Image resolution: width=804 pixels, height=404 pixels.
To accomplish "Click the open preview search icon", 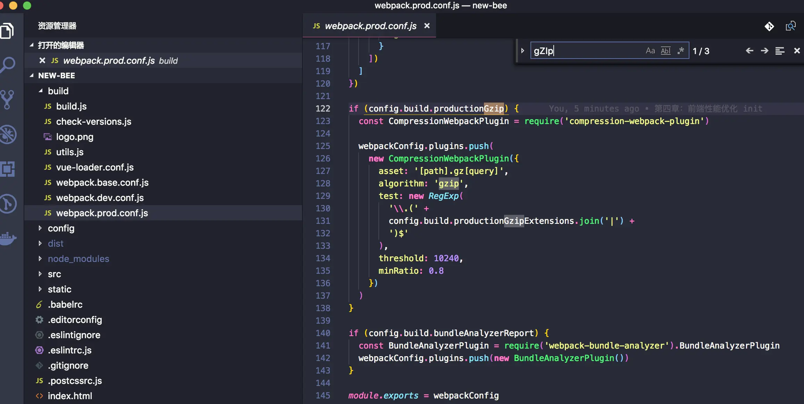I will coord(790,26).
